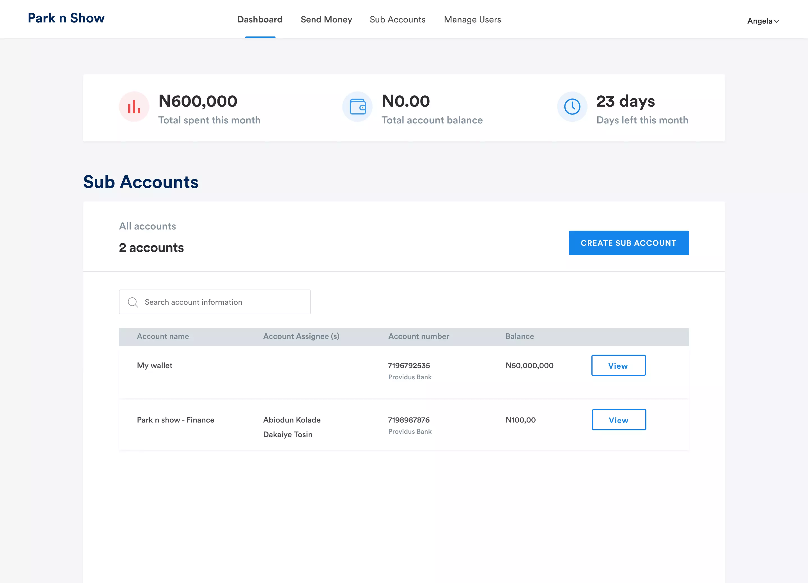Open Manage Users tab
This screenshot has width=808, height=583.
click(472, 19)
